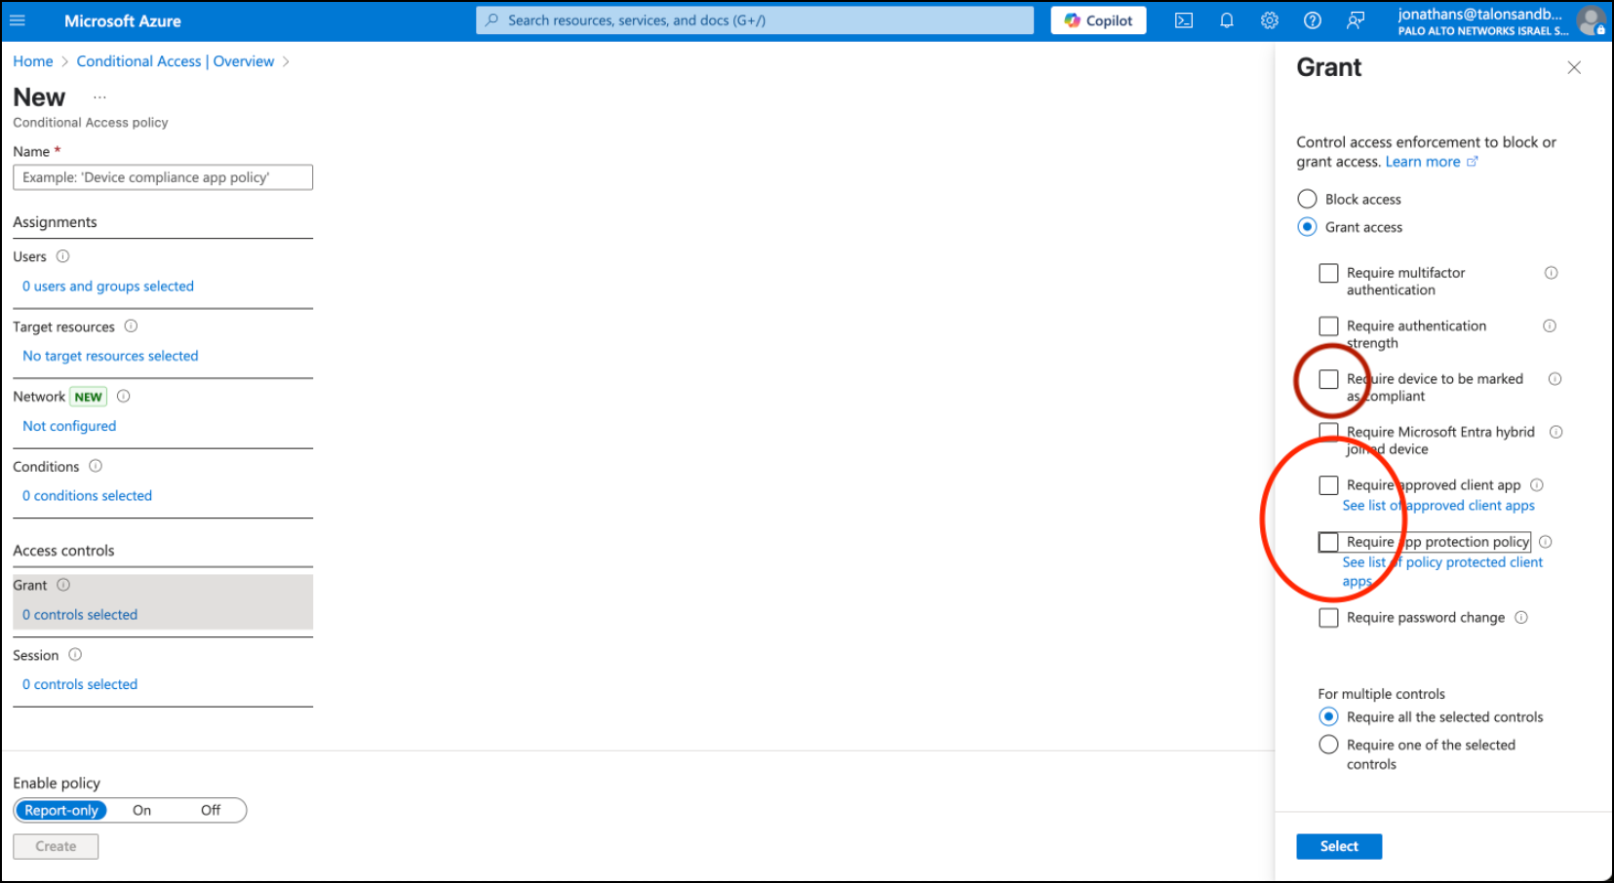Open portal settings gear
The width and height of the screenshot is (1614, 883).
tap(1270, 20)
